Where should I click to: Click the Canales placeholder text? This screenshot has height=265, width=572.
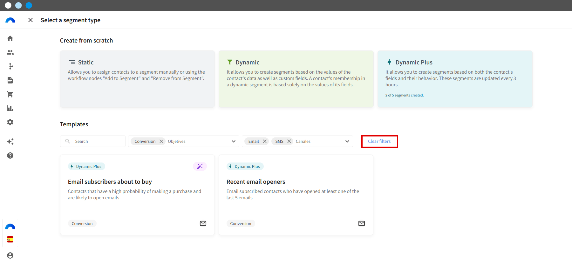(x=303, y=141)
